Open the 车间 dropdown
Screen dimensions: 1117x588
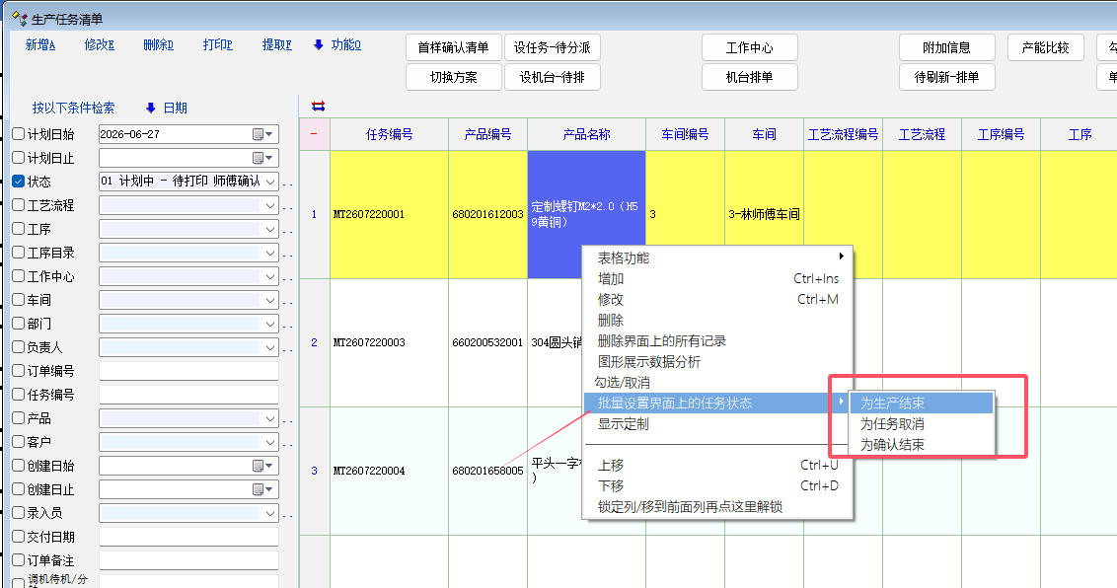coord(270,300)
